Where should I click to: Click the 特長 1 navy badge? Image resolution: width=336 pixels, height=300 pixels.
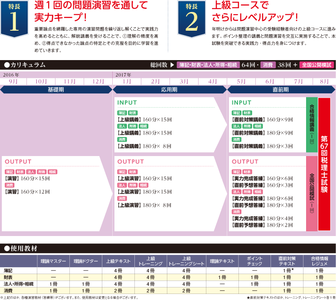15,18
